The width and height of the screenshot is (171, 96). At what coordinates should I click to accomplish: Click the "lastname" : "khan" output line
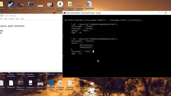pos(81,51)
